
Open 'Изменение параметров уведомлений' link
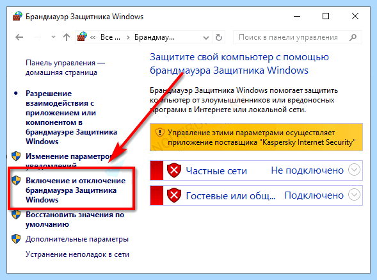tap(68, 160)
